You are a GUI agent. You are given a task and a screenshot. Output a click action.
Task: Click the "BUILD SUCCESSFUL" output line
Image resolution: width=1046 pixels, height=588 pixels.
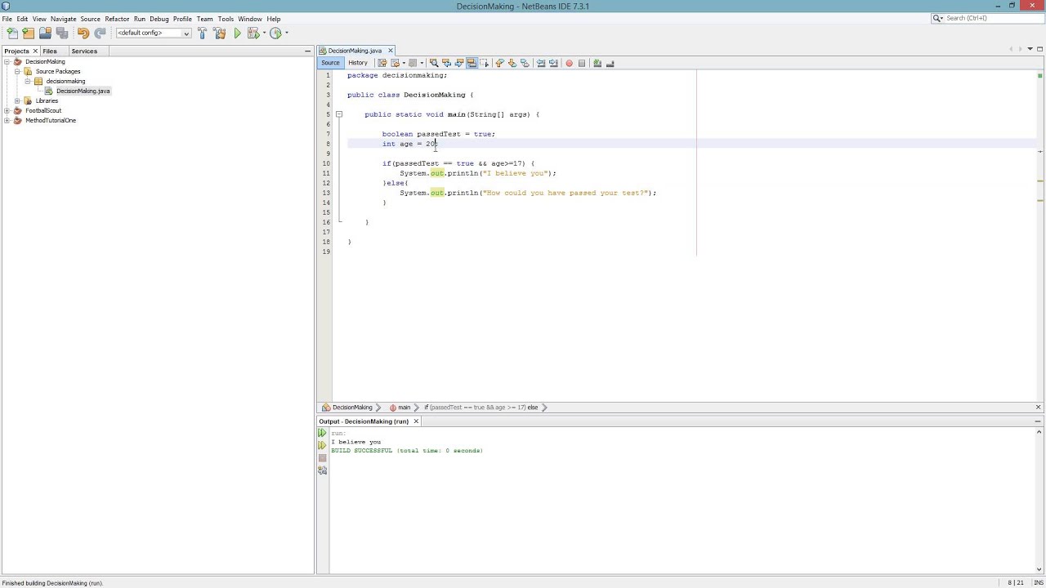[407, 451]
